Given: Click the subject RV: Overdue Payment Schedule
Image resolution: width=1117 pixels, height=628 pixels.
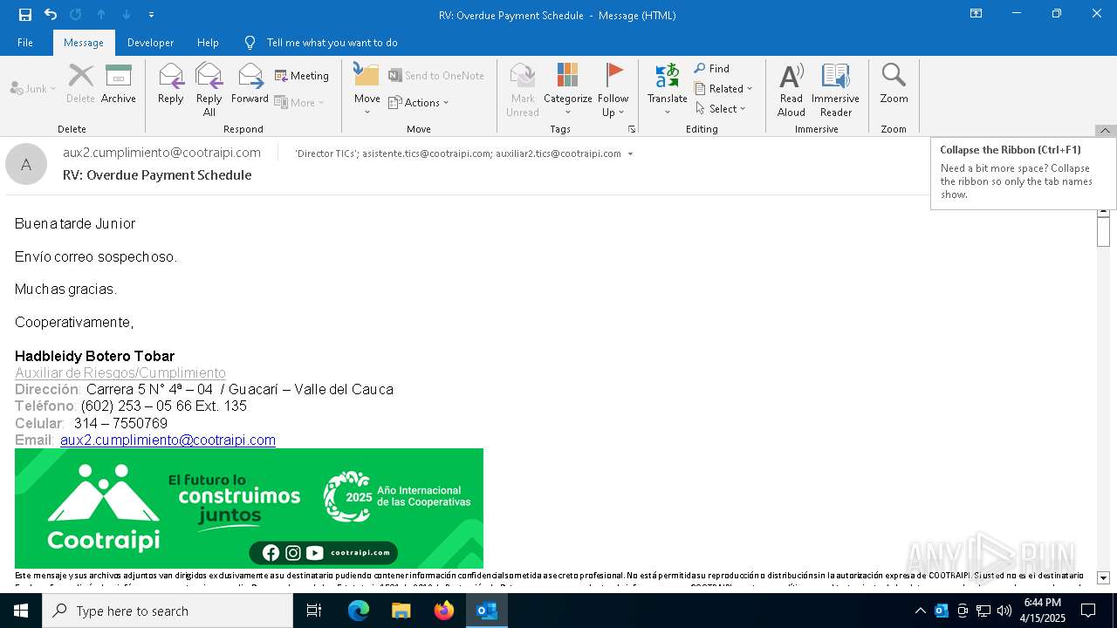Looking at the screenshot, I should (x=157, y=175).
